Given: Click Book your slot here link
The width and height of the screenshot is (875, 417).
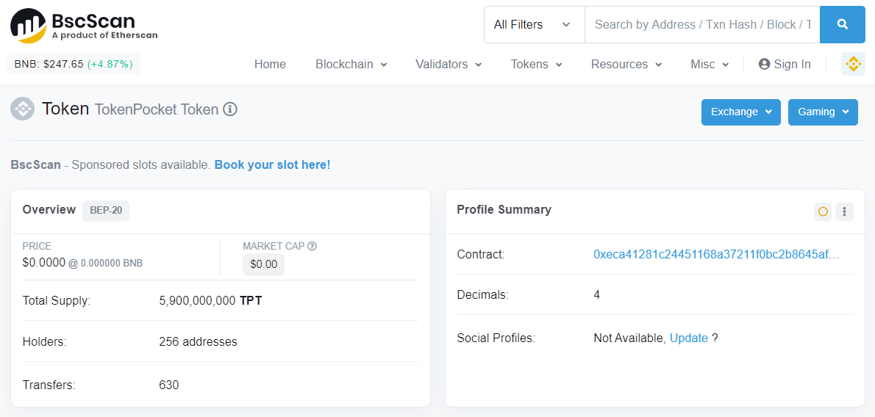Looking at the screenshot, I should pos(272,165).
